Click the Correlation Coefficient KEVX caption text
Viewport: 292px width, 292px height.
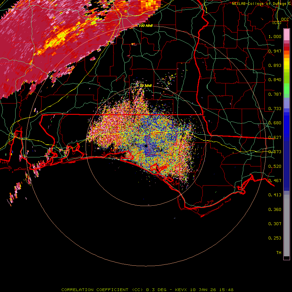click(x=147, y=290)
